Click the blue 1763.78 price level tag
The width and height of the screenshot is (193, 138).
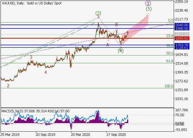pos(182,45)
